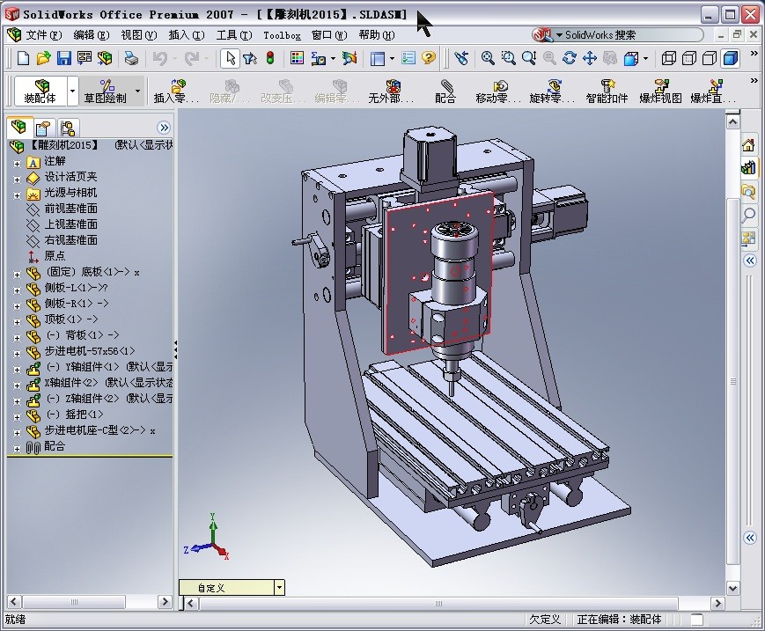Image resolution: width=765 pixels, height=631 pixels.
Task: Click the 草图绘制 sketch button
Action: point(106,91)
